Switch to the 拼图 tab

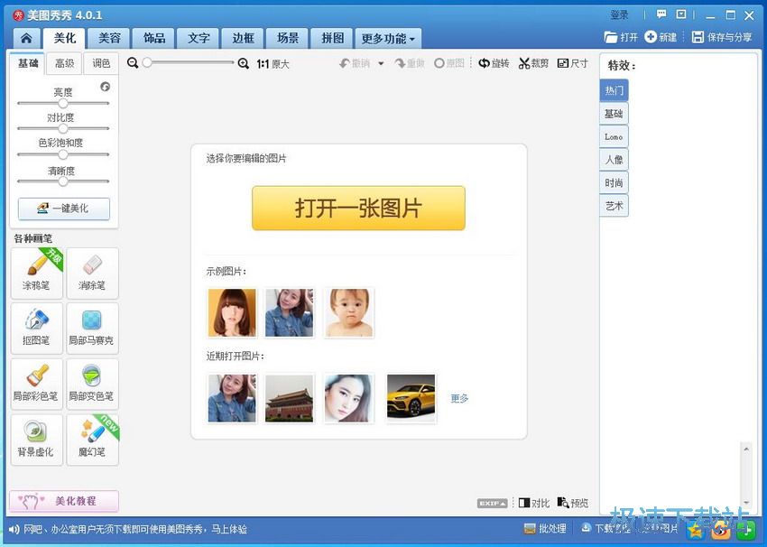(333, 38)
